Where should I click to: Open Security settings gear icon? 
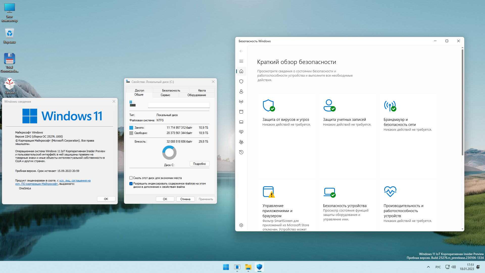tap(241, 225)
